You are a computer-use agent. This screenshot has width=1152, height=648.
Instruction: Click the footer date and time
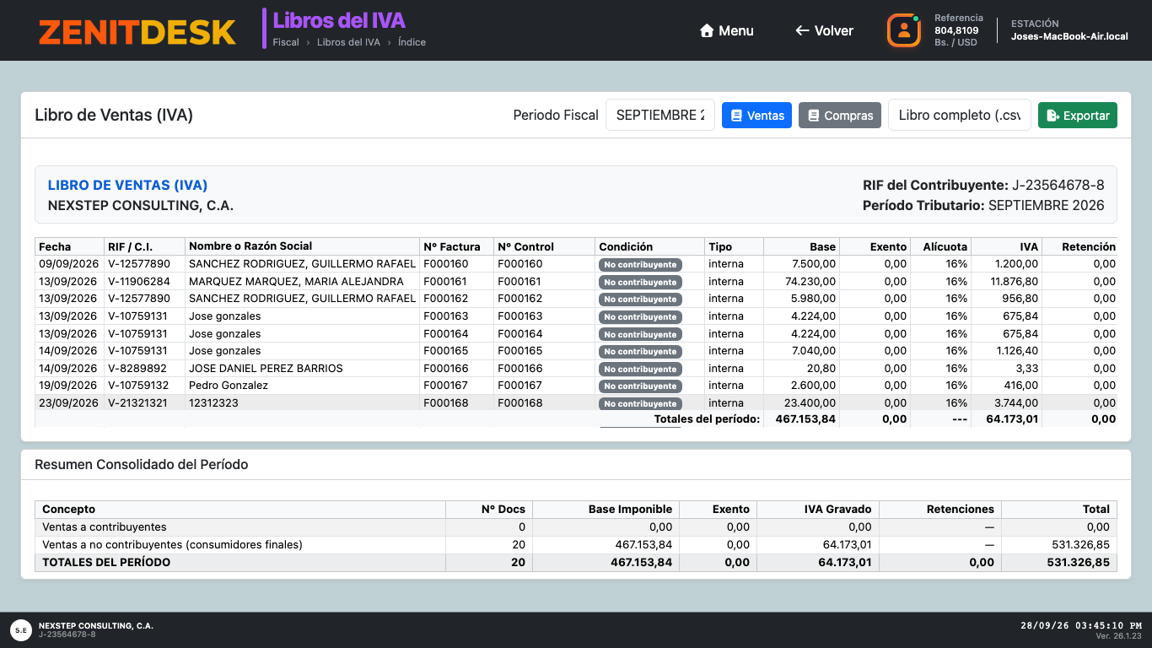click(1081, 625)
